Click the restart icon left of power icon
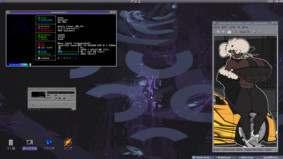The width and height of the screenshot is (283, 159). (x=132, y=1)
